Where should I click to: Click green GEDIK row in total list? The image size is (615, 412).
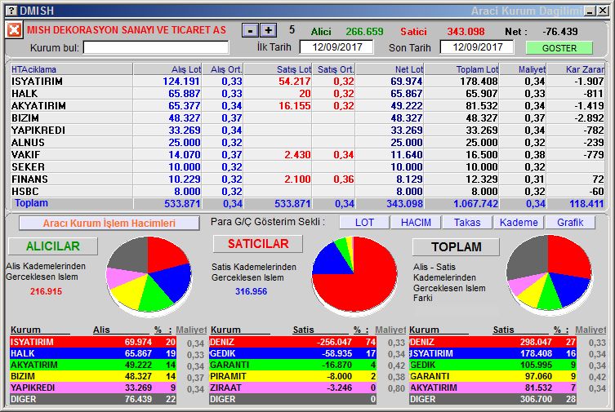(x=493, y=365)
